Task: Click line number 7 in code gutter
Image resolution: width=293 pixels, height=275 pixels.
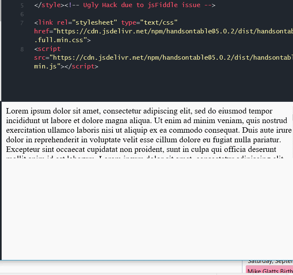Action: click(x=22, y=23)
